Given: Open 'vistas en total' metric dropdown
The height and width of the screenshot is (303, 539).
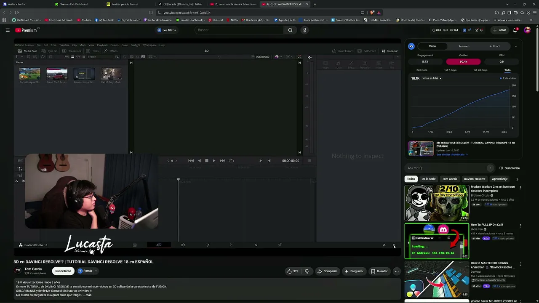Looking at the screenshot, I should pyautogui.click(x=432, y=78).
